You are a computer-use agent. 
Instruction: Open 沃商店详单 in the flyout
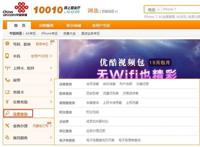130,93
